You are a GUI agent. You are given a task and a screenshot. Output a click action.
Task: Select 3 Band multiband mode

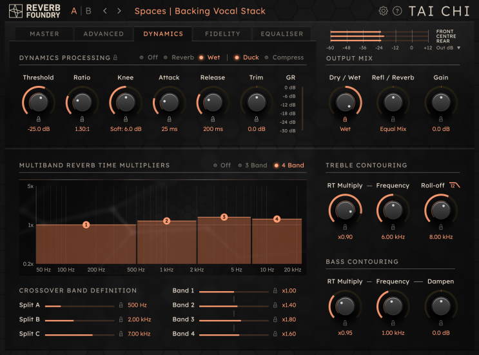[253, 165]
